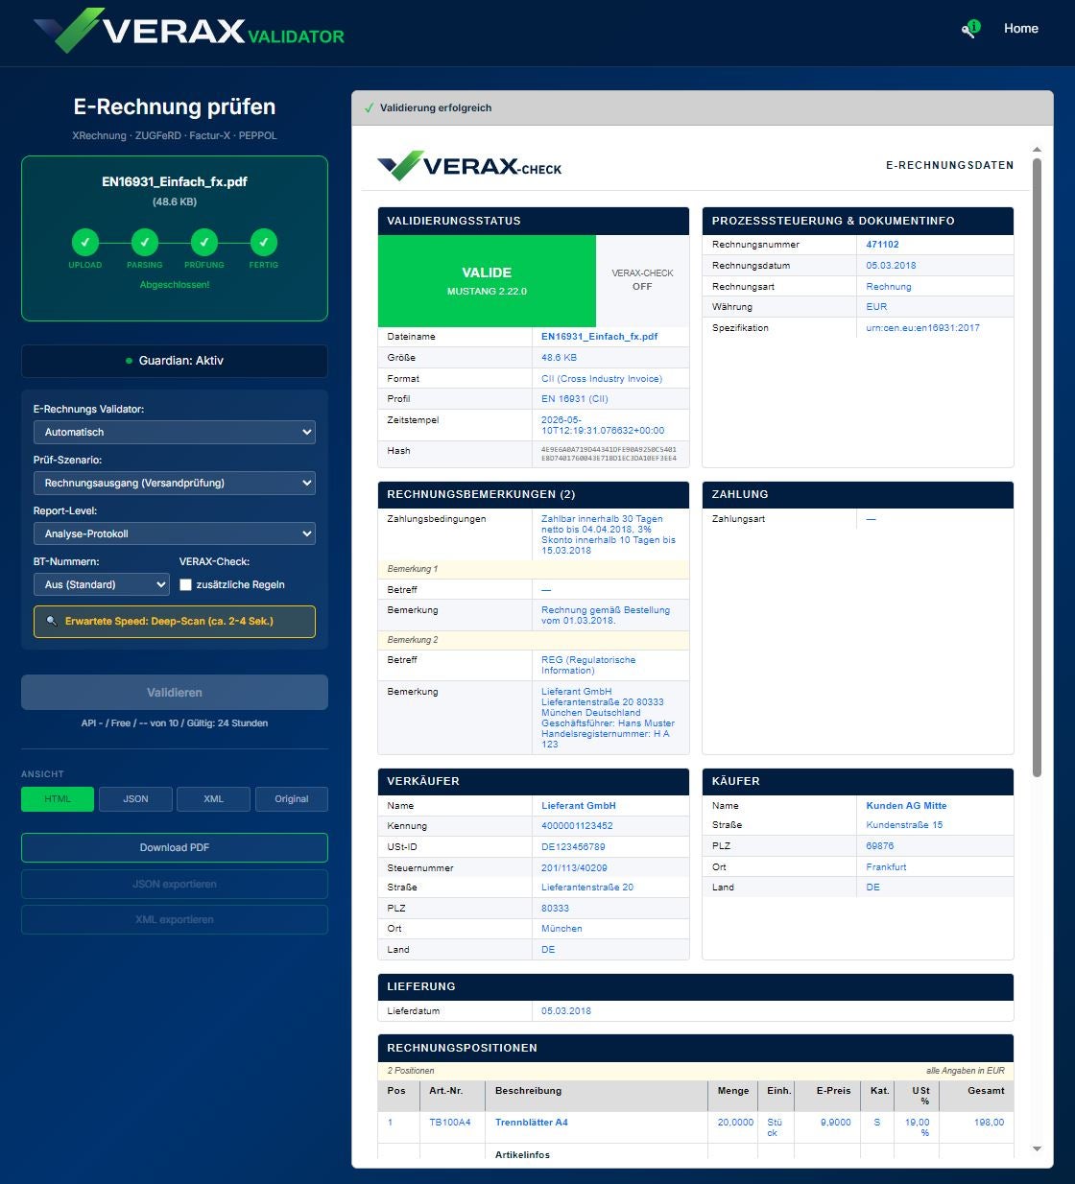
Task: Click Menge value 20,0000
Action: 735,1123
